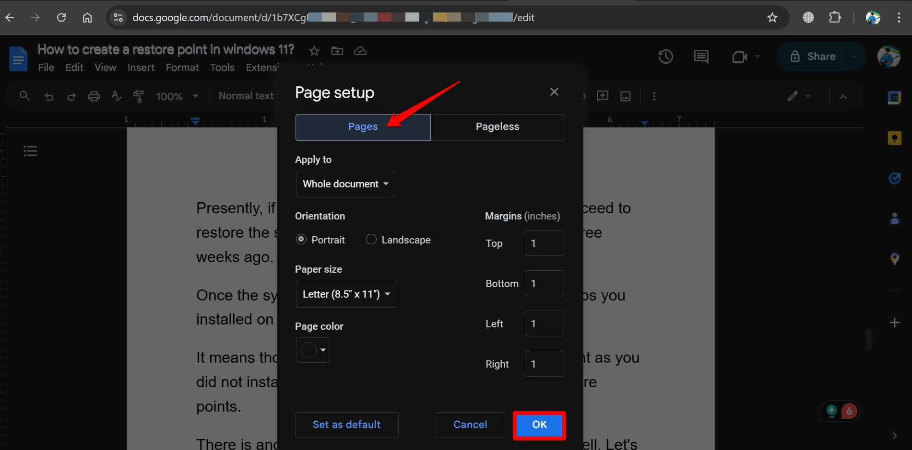The height and width of the screenshot is (450, 912).
Task: Open Apply to Whole document dropdown
Action: click(x=345, y=184)
